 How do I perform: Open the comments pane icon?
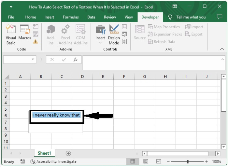coord(220,17)
